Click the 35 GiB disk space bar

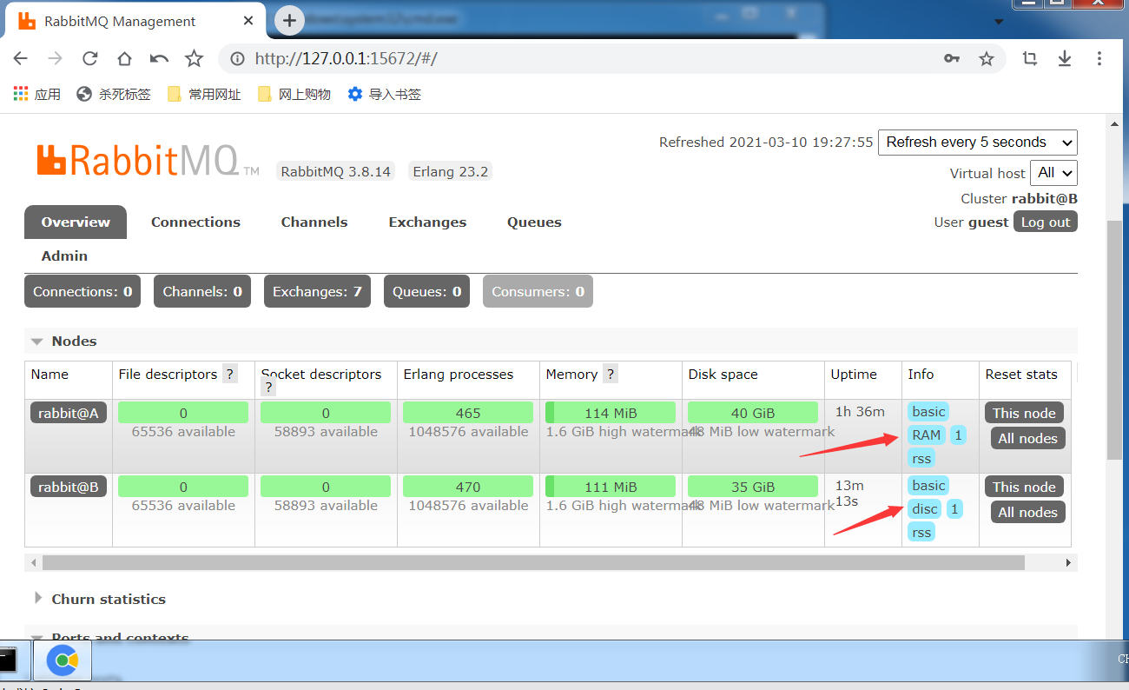point(753,487)
